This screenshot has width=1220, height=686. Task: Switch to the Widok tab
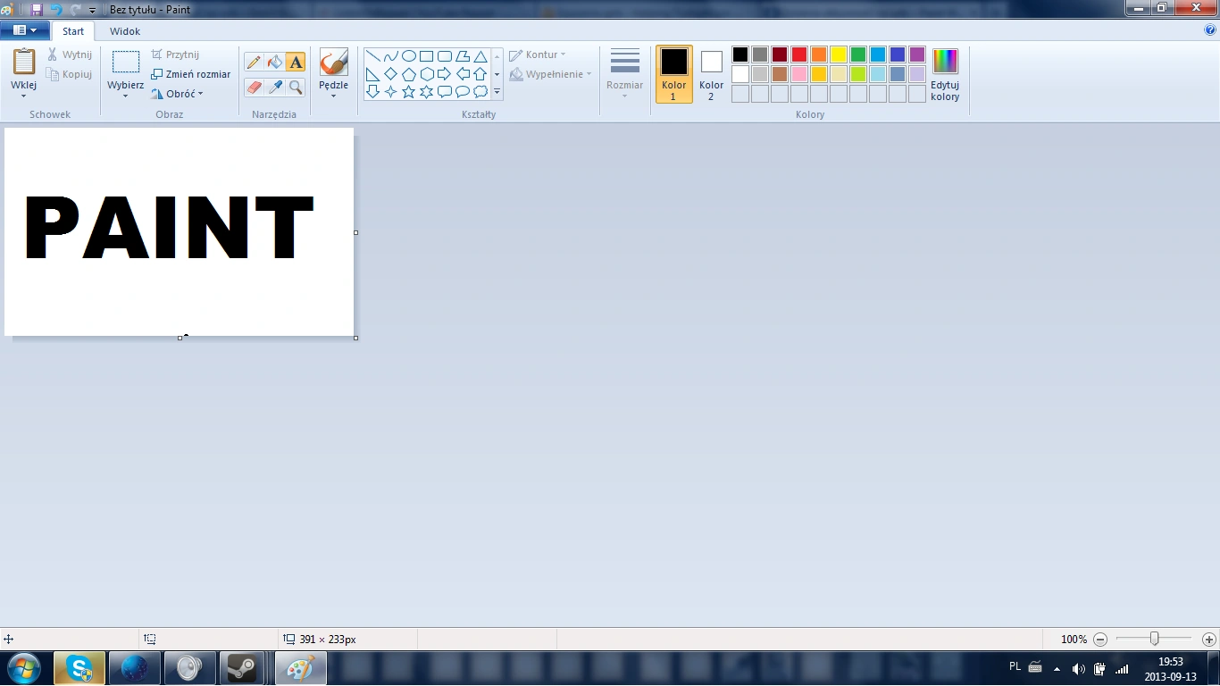coord(124,31)
